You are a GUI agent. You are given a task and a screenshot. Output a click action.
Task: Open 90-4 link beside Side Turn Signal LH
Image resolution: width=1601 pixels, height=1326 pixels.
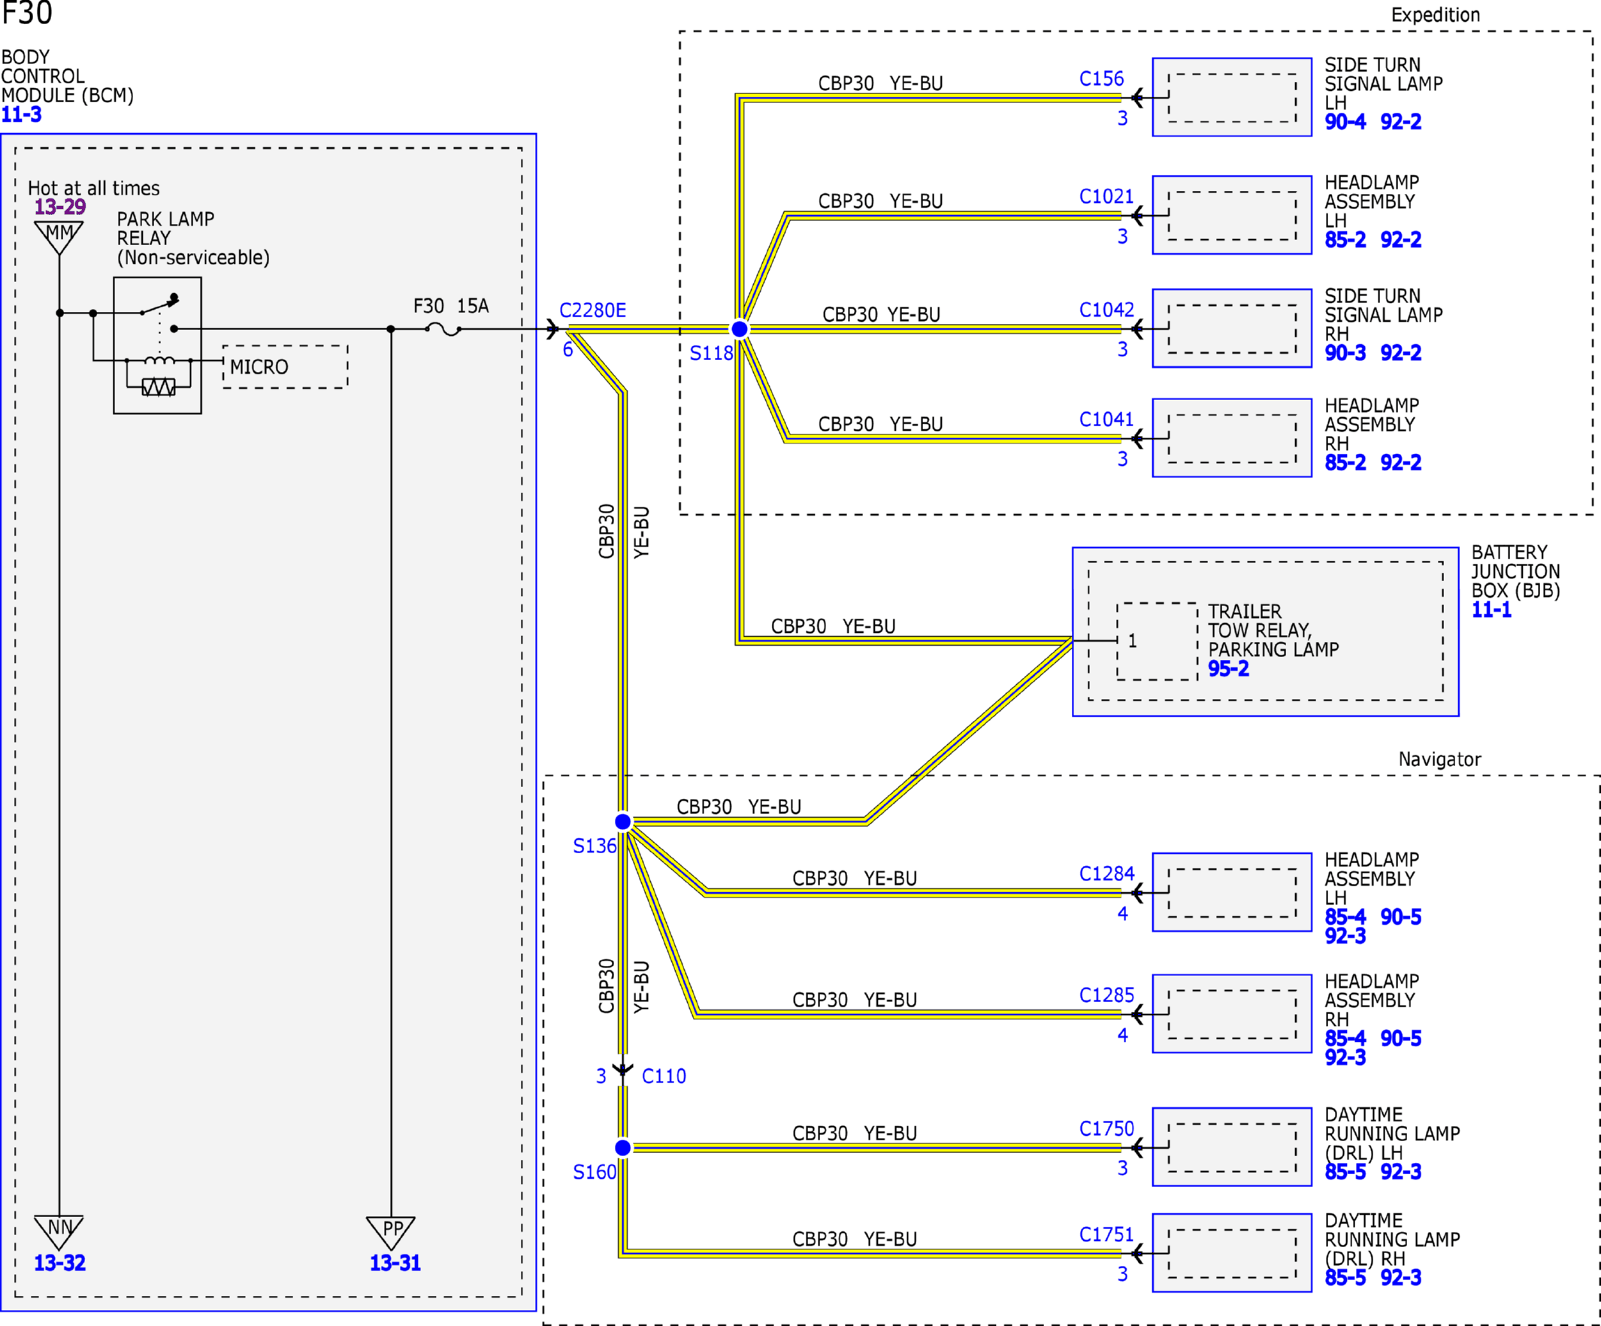point(1345,122)
